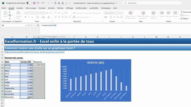Click the Font color A swatch
The image size is (191, 107).
pos(49,17)
